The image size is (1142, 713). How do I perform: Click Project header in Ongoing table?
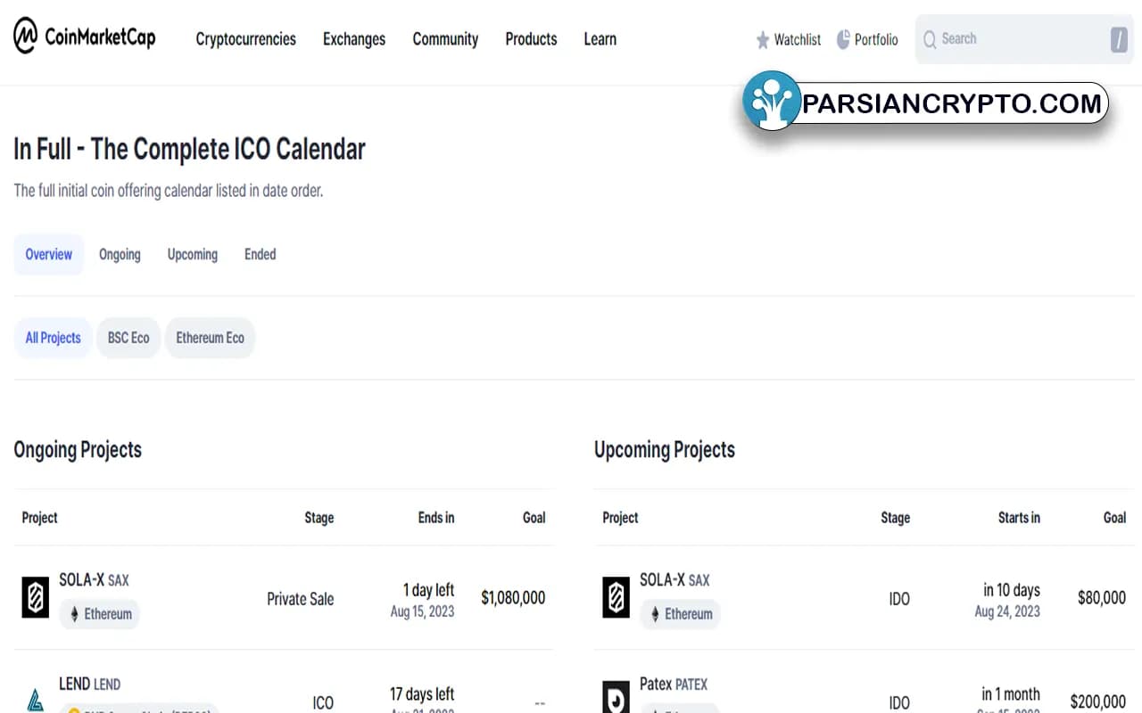(40, 518)
